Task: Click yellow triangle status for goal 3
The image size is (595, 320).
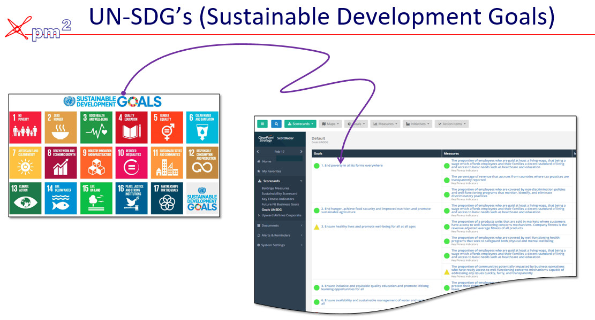Action: (x=317, y=227)
